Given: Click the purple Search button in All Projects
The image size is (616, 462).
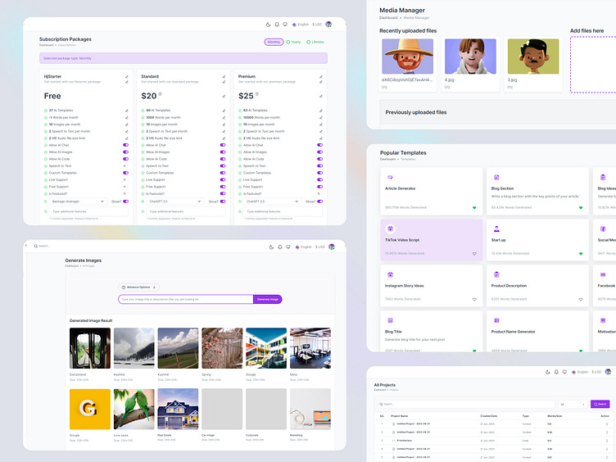Looking at the screenshot, I should (x=600, y=405).
